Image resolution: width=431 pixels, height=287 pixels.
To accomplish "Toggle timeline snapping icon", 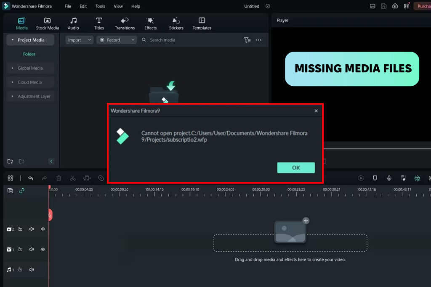I will 417,178.
